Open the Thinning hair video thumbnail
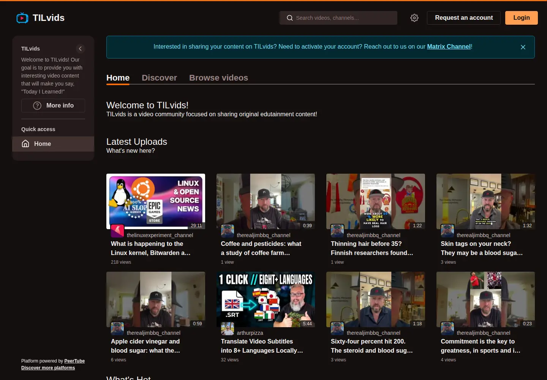 [376, 201]
